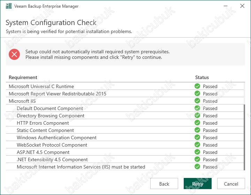This screenshot has height=195, width=251.
Task: Click passed icon for IIS must be started
Action: pos(197,166)
